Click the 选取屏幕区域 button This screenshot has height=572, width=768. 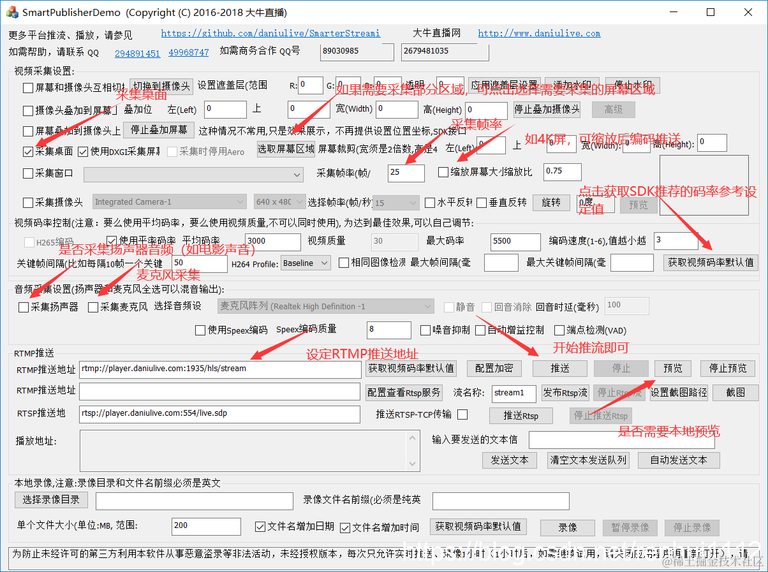[286, 149]
